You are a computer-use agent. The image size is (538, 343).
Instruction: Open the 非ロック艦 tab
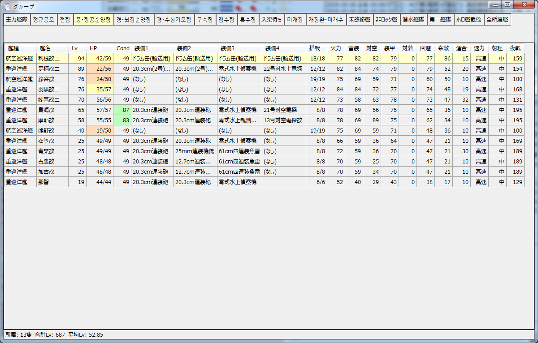pos(386,20)
